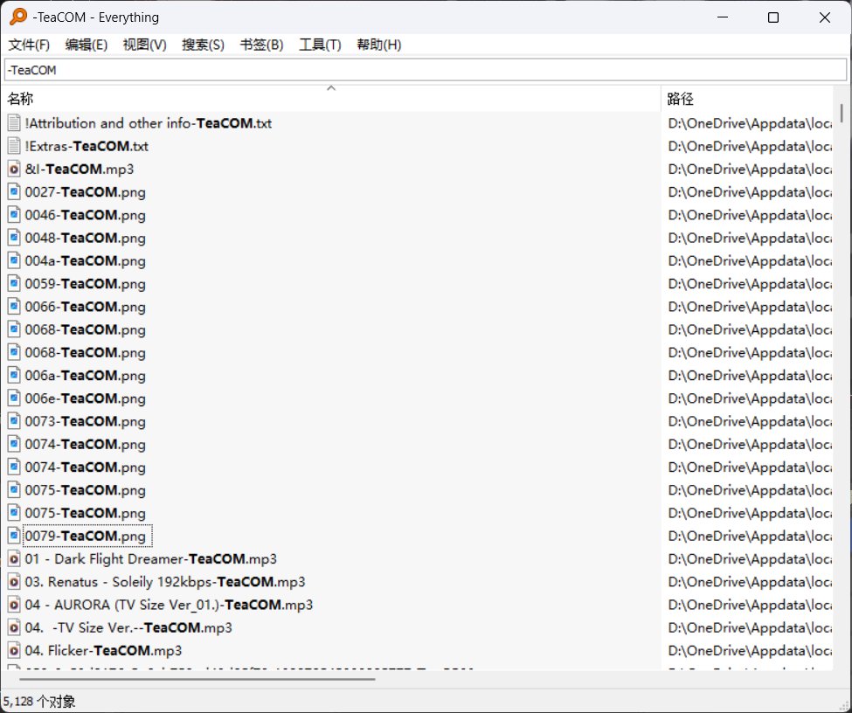
Task: Click the path cell in the 04. -TV Size Ver.--TeaCOM.mp3 row
Action: 750,627
